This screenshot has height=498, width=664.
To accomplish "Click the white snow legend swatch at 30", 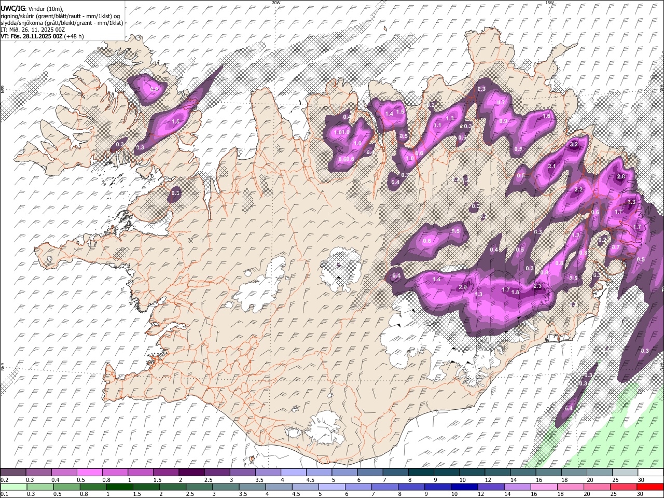I will 650,472.
